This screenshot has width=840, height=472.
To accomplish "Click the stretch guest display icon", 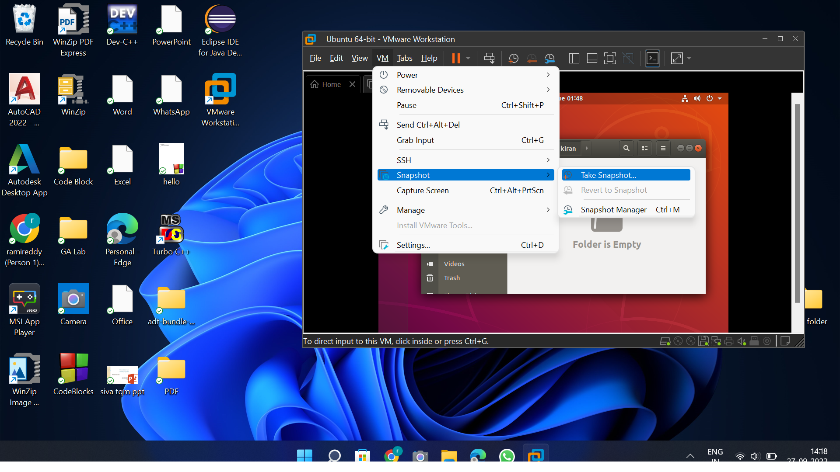I will 677,58.
